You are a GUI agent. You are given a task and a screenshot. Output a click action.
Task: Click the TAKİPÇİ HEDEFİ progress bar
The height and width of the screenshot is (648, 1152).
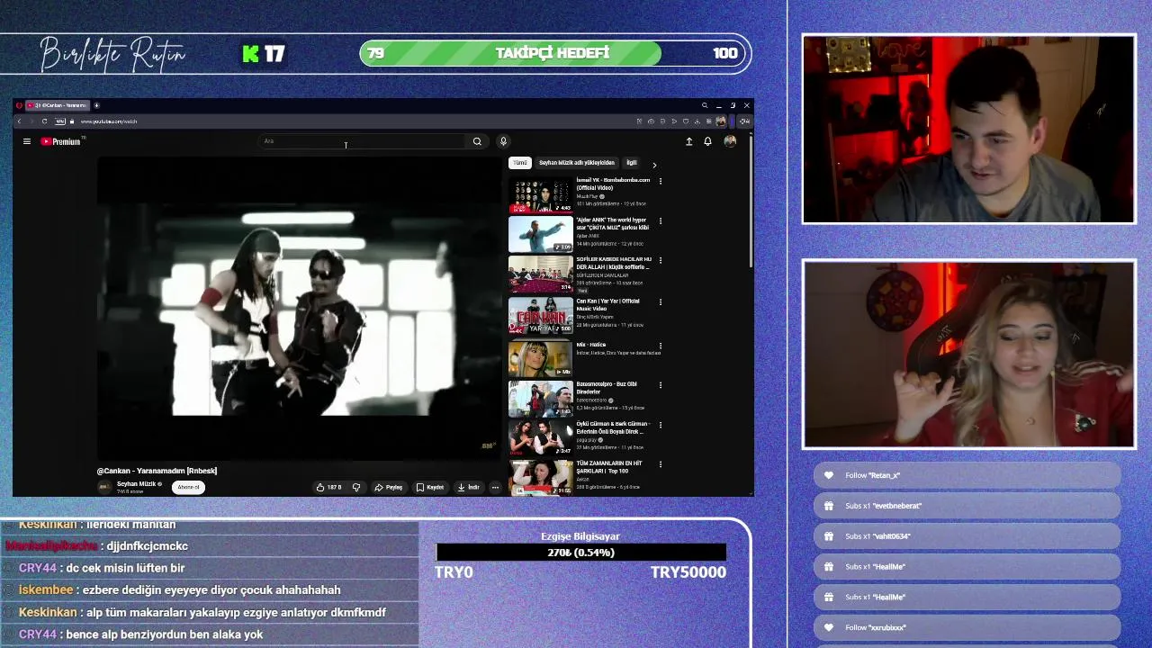[555, 53]
